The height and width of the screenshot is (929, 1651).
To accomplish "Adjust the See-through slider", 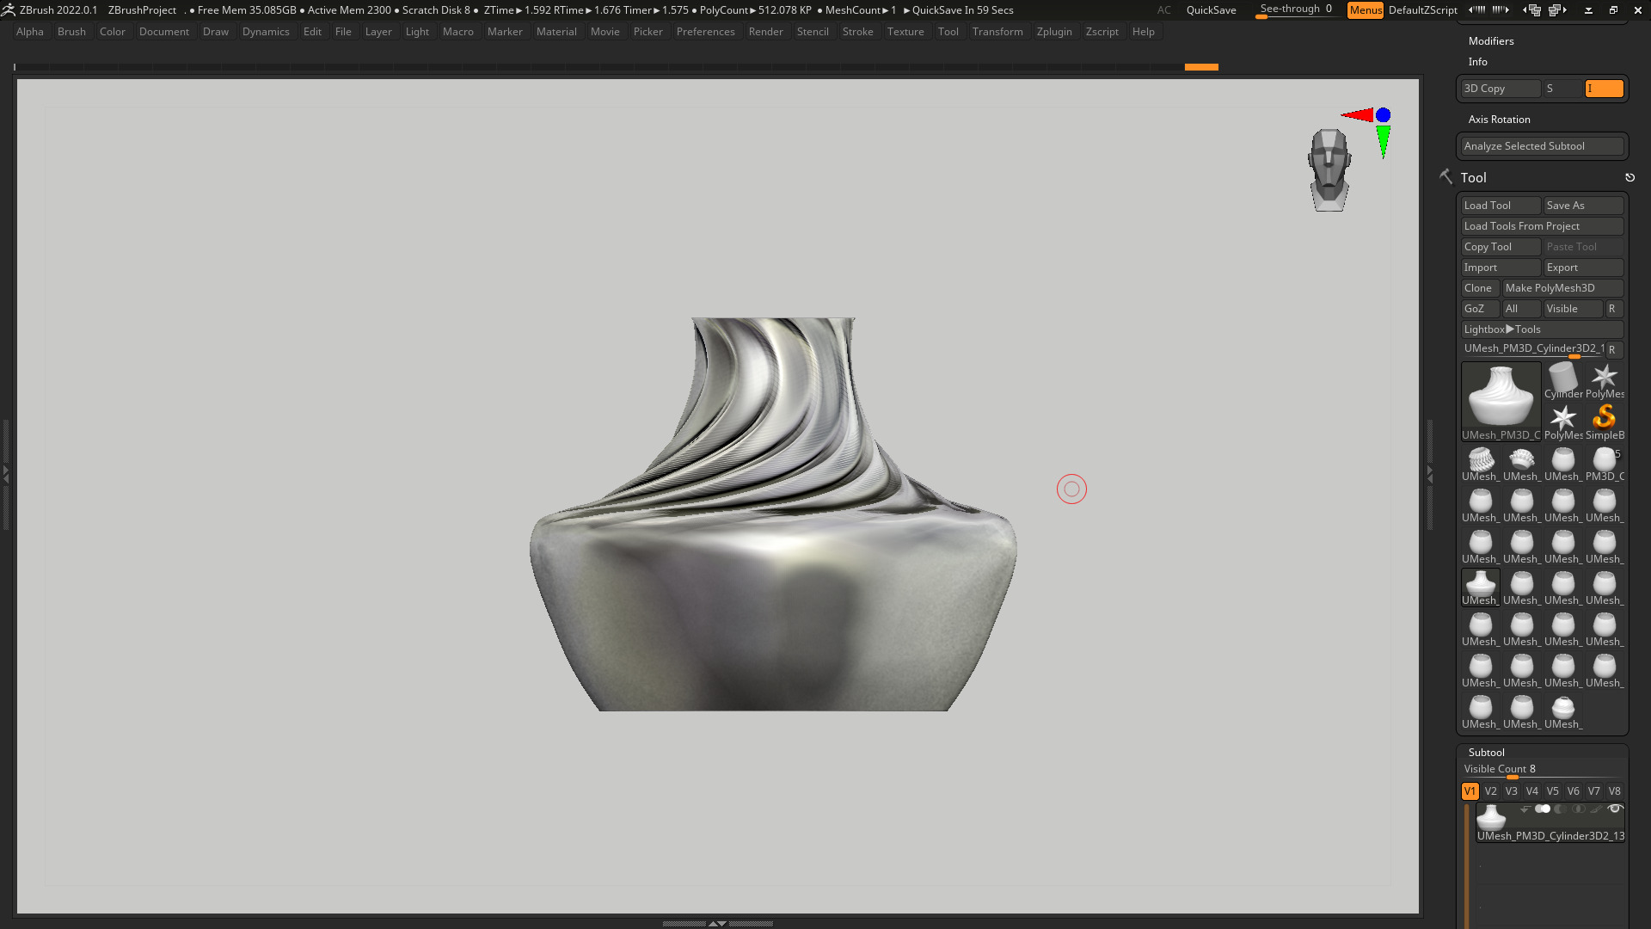I will (x=1297, y=9).
